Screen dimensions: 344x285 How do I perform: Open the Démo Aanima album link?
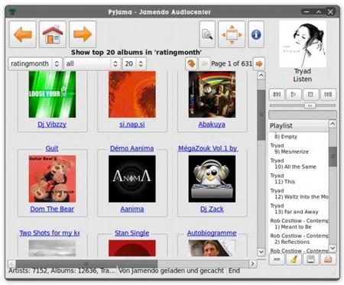click(x=131, y=148)
